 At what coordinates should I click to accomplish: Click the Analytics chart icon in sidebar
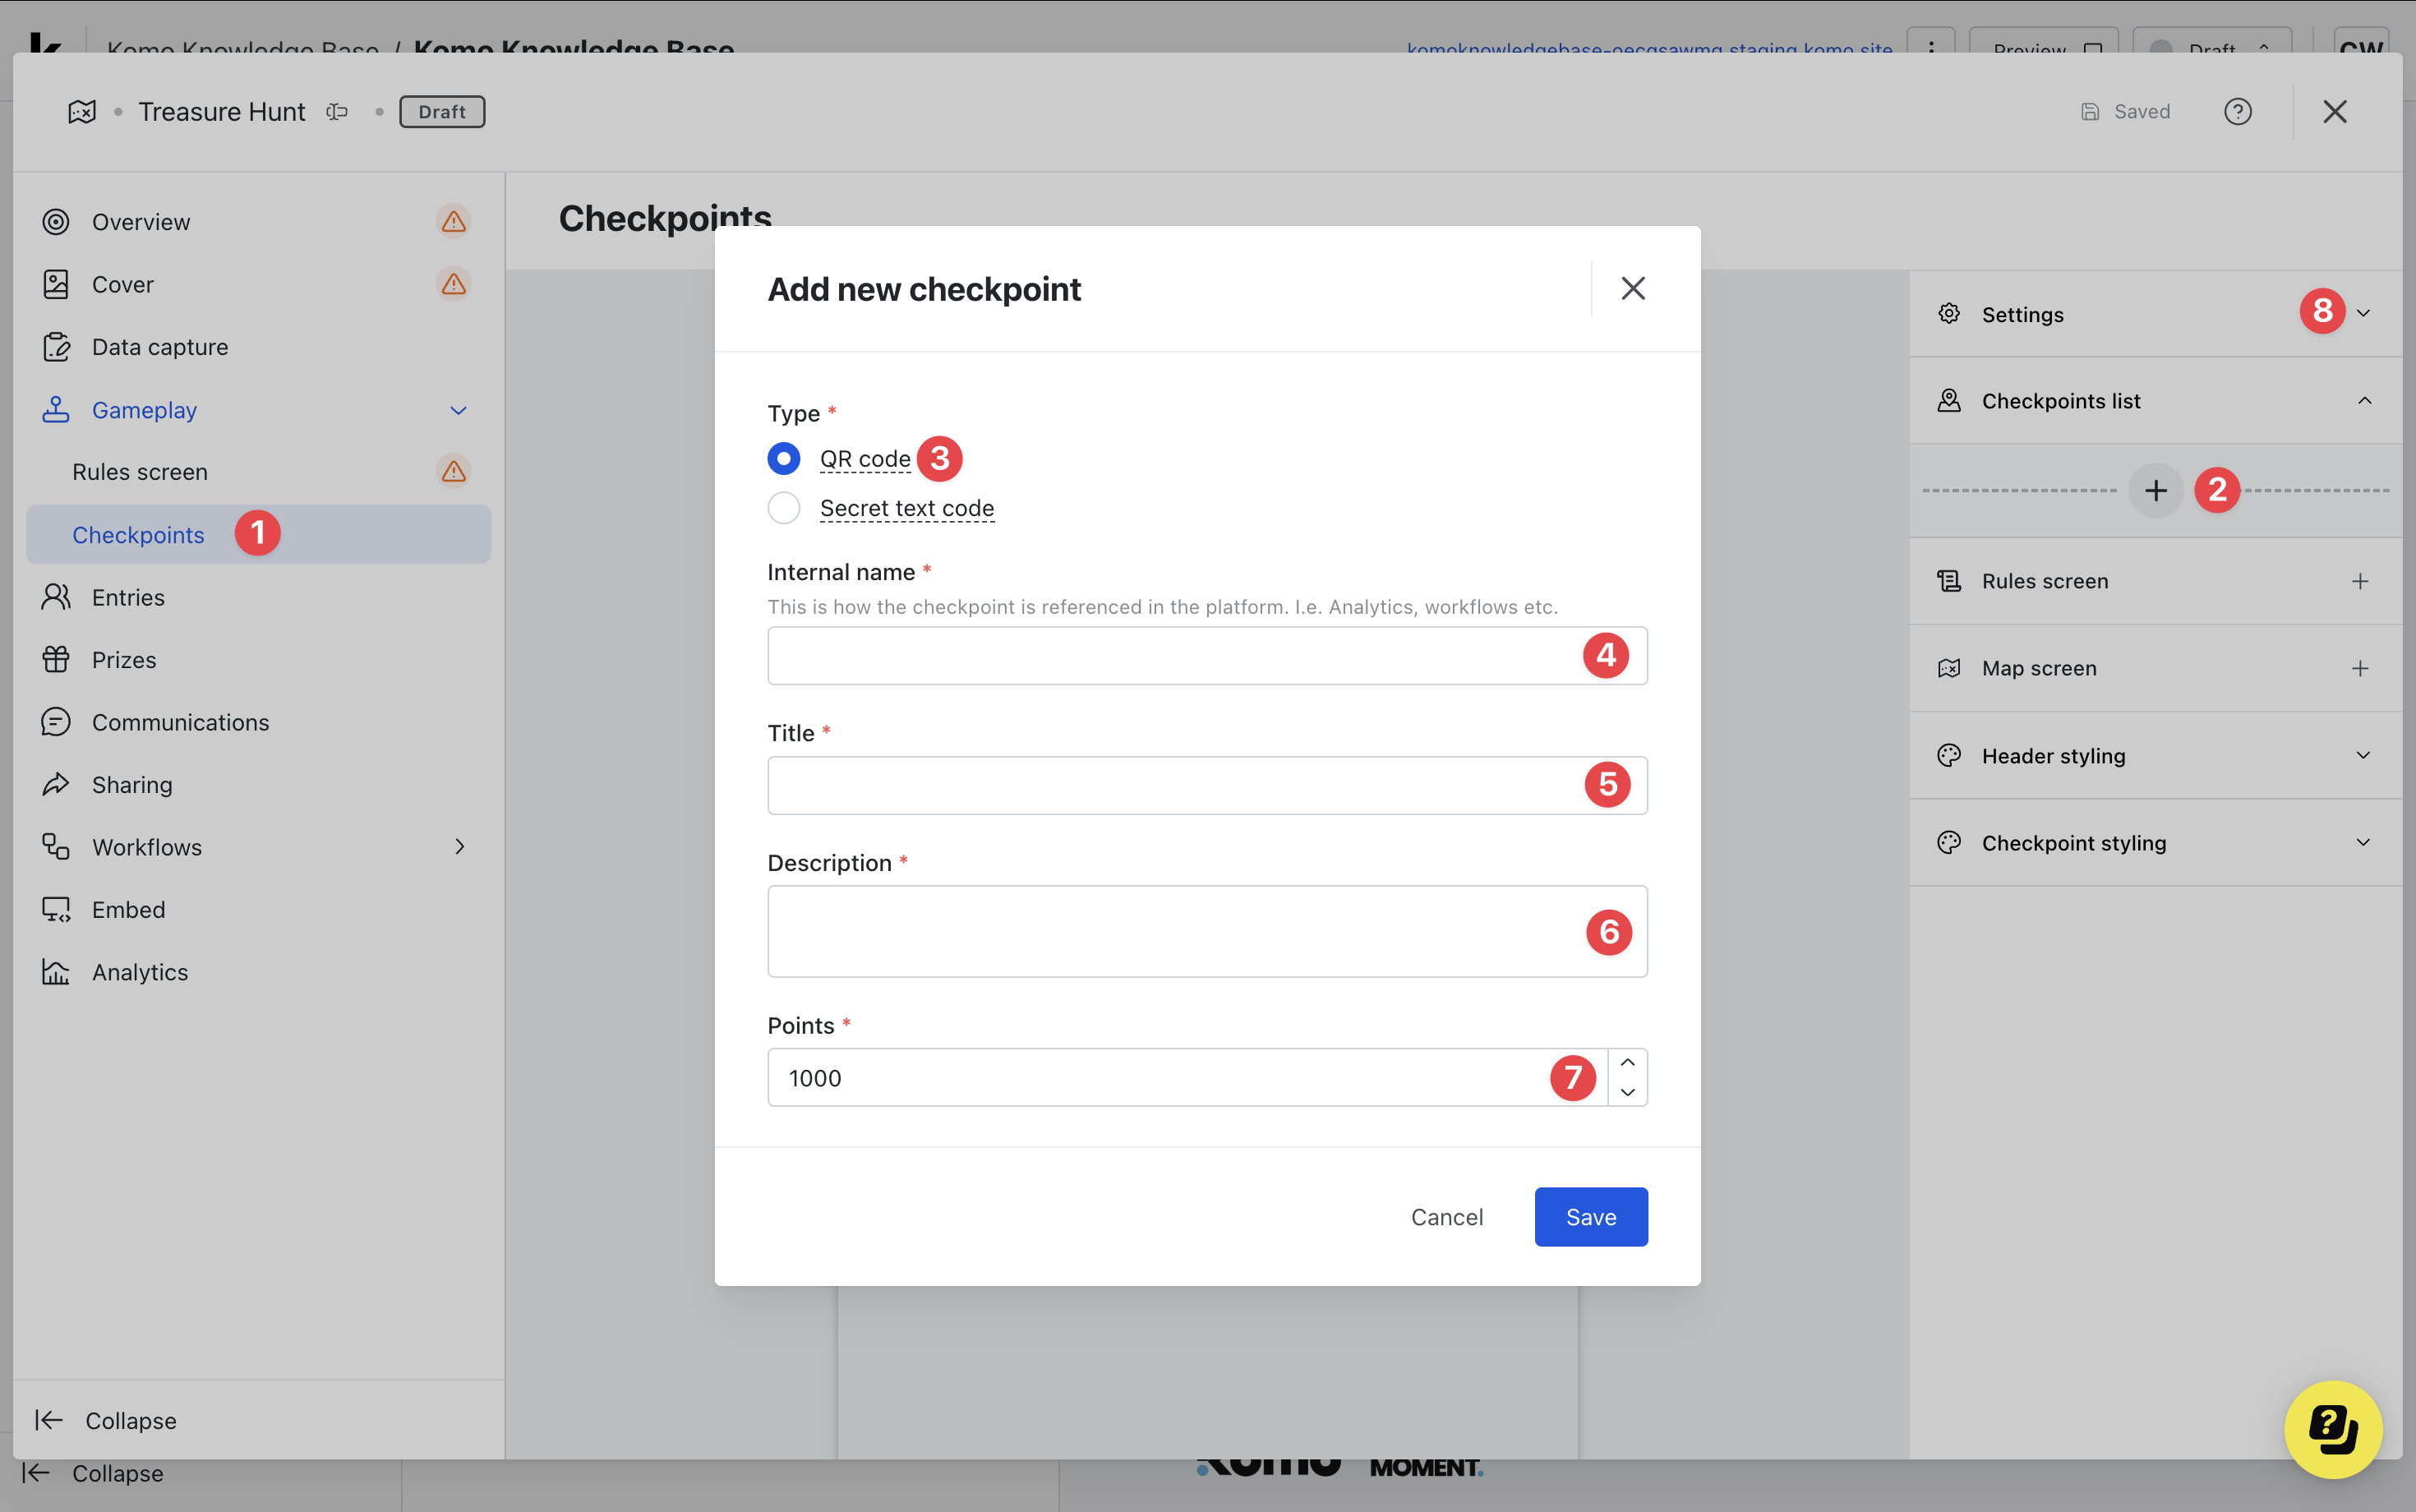pyautogui.click(x=56, y=972)
